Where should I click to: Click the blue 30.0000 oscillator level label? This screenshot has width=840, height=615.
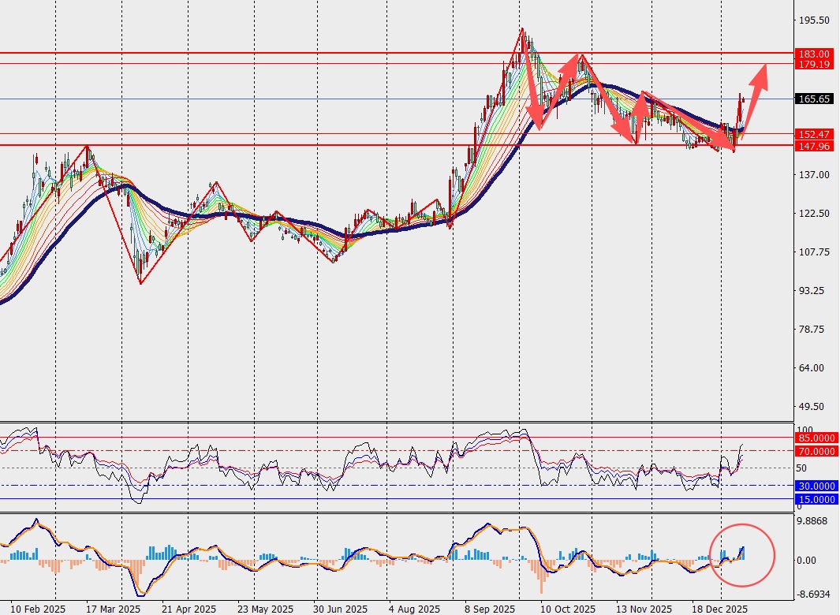813,486
